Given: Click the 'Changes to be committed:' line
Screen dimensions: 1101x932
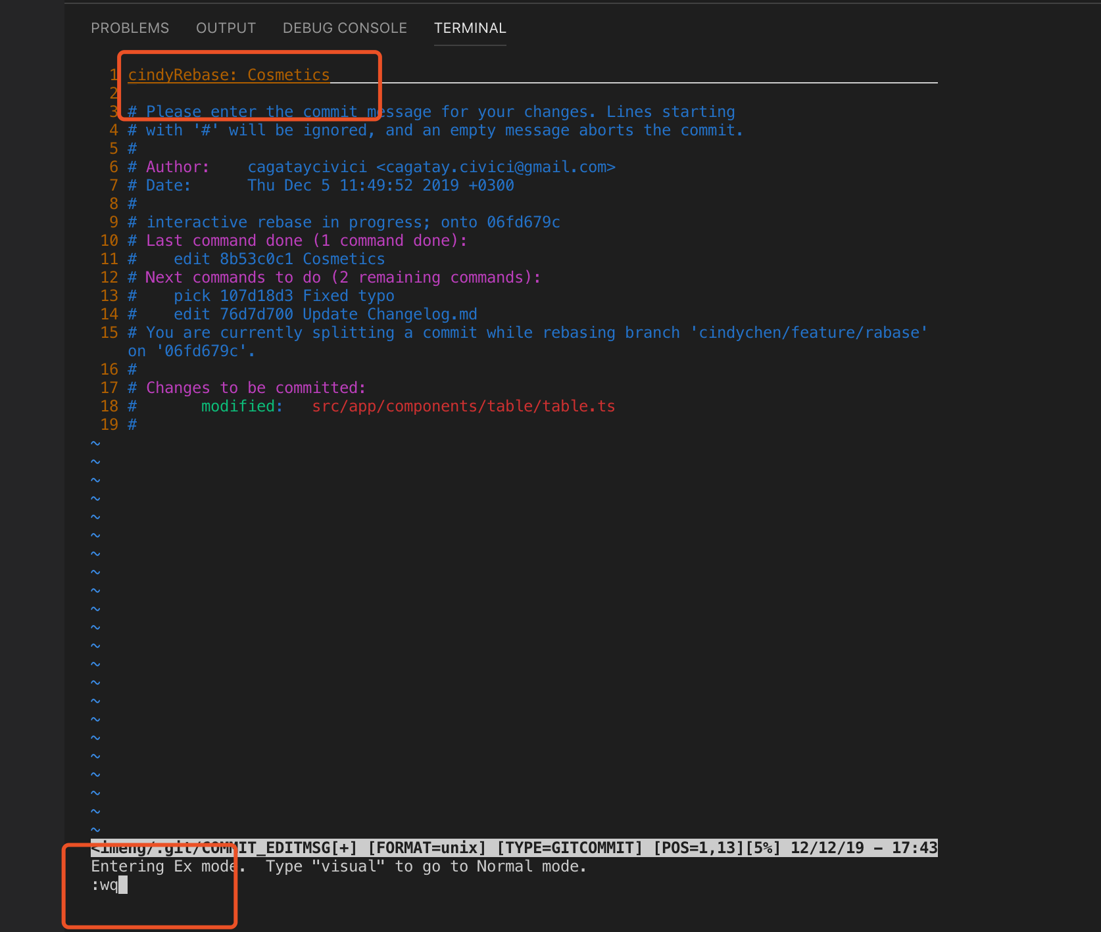Looking at the screenshot, I should (247, 388).
